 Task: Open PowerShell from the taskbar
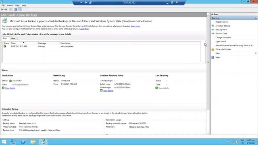click(23, 142)
